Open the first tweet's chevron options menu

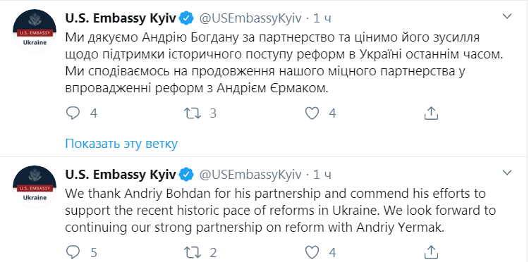click(507, 15)
